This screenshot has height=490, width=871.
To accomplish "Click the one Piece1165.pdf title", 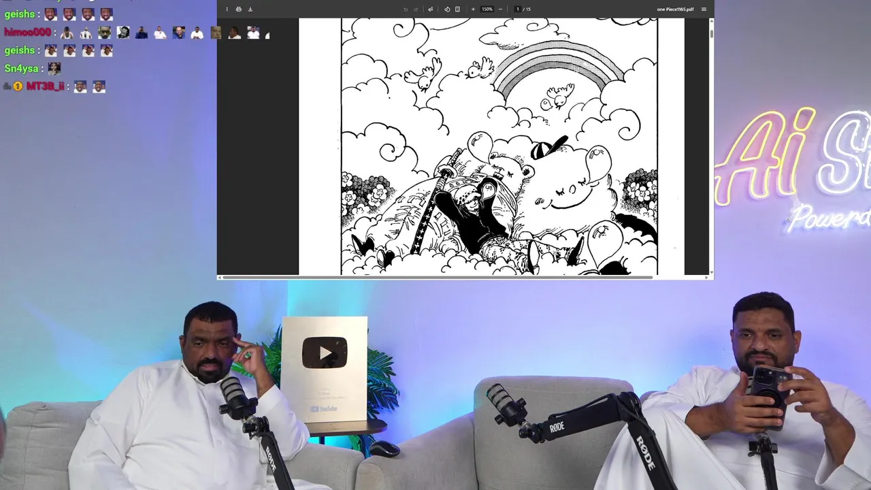I will tap(675, 9).
